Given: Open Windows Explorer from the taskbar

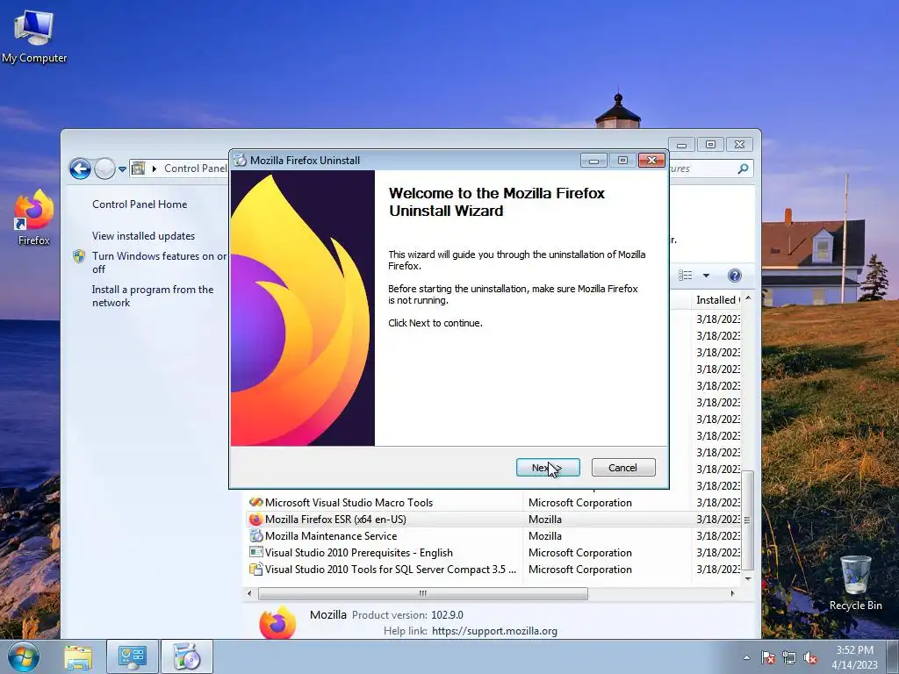Looking at the screenshot, I should (77, 657).
